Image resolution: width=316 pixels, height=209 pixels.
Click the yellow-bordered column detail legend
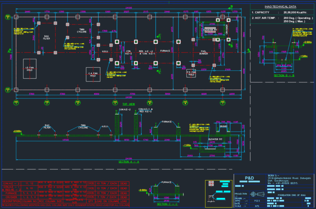point(219,194)
